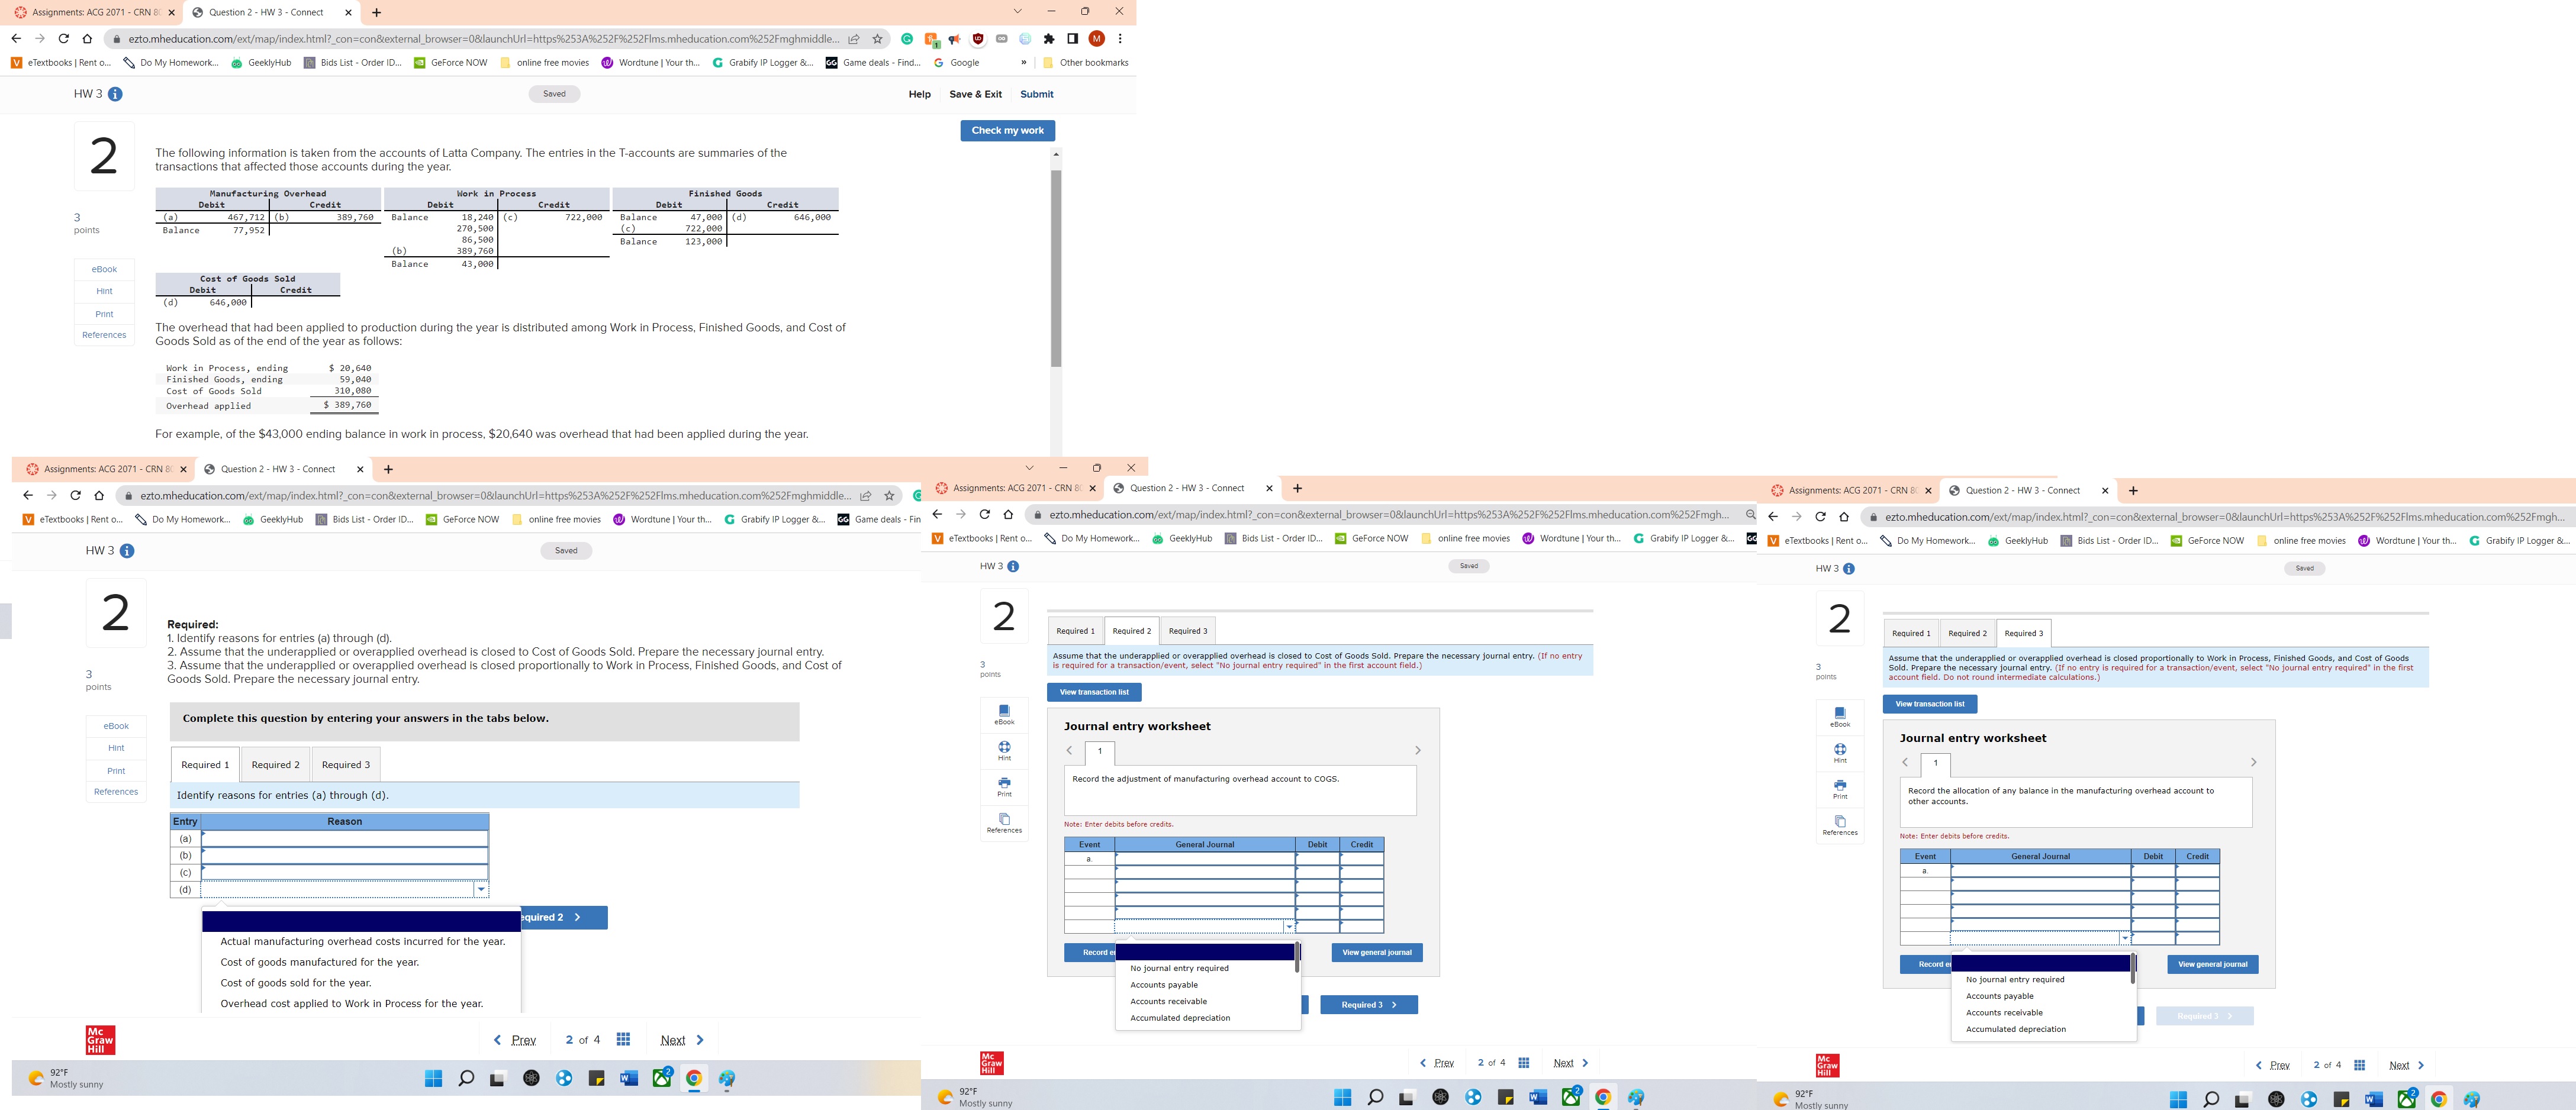Click the Check my work button
The height and width of the screenshot is (1110, 2576).
point(1007,130)
